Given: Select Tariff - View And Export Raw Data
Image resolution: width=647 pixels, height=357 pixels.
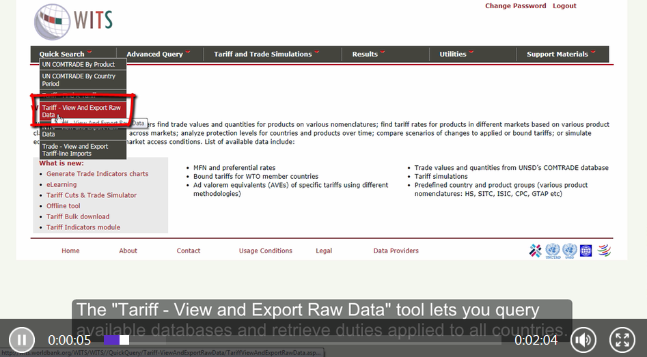Looking at the screenshot, I should (81, 111).
